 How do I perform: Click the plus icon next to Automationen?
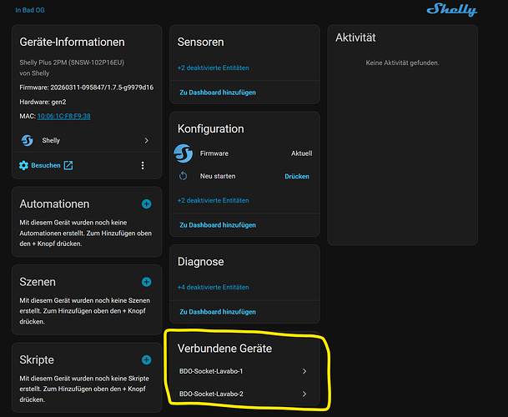pos(146,203)
